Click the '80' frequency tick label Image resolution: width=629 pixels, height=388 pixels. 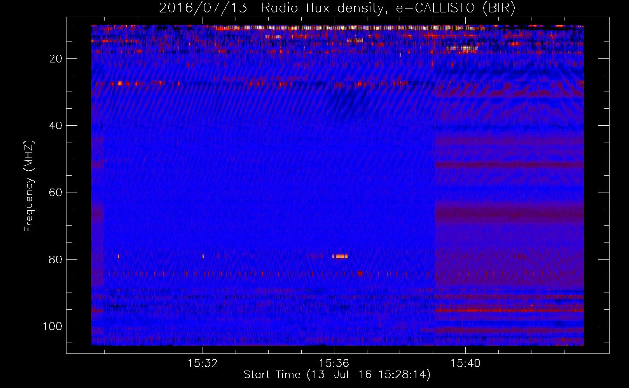click(56, 260)
